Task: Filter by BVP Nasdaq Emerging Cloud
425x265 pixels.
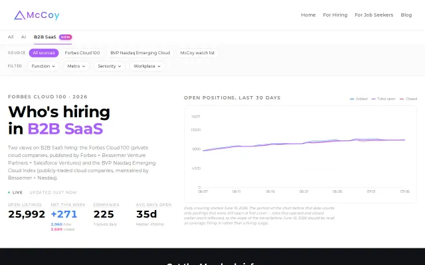Action: click(140, 53)
